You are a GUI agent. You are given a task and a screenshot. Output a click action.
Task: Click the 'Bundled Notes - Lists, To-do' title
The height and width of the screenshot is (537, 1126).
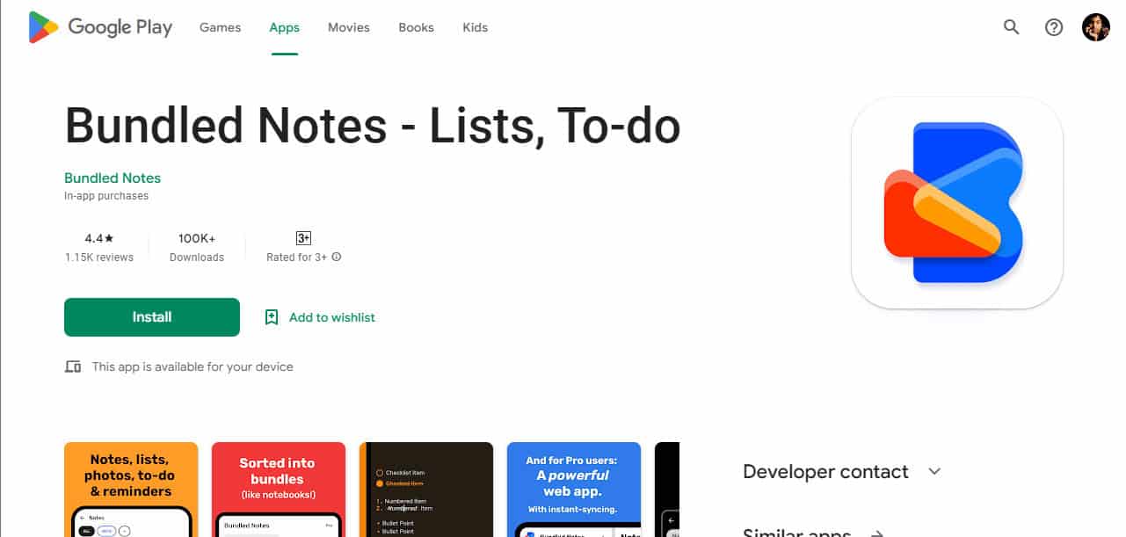click(x=373, y=126)
